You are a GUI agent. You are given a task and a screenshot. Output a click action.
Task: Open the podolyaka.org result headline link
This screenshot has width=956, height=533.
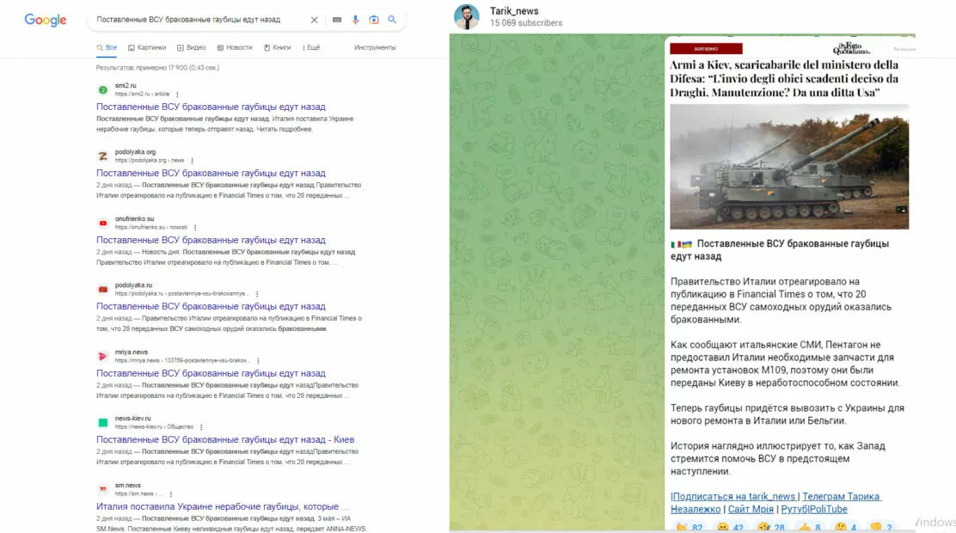[x=211, y=173]
